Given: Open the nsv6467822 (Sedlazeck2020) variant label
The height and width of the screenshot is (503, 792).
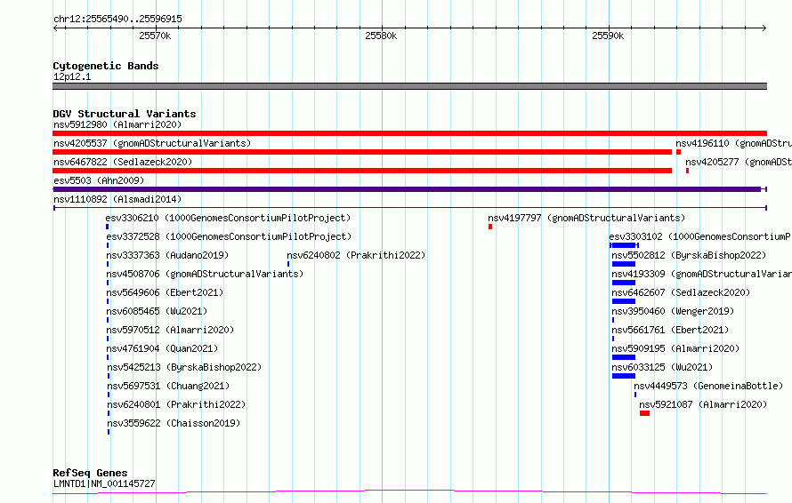Looking at the screenshot, I should [x=123, y=162].
